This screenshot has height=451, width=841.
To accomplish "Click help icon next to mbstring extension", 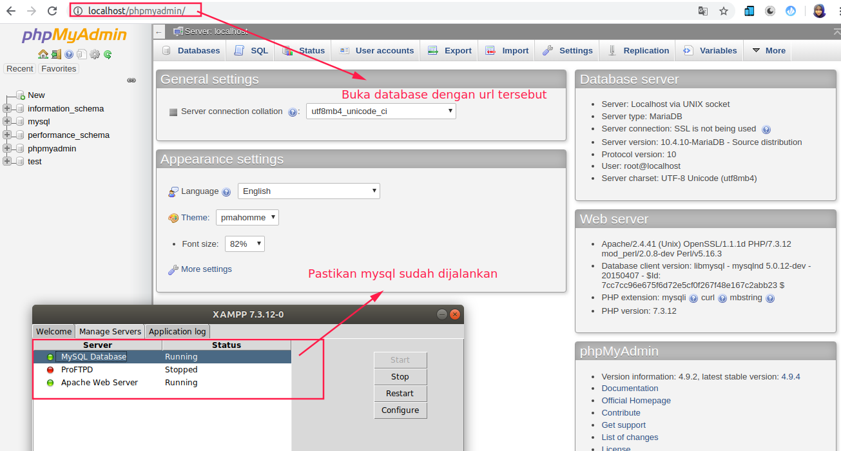I will tap(770, 298).
